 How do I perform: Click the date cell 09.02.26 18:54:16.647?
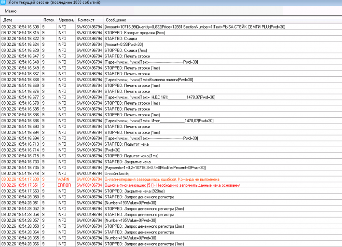pos(20,56)
